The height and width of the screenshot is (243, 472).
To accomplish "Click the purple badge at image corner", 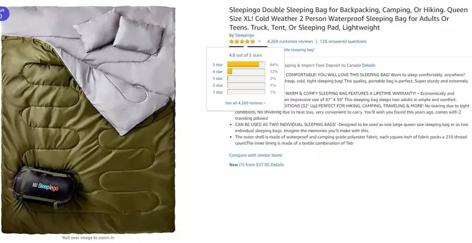I will tap(3, 13).
